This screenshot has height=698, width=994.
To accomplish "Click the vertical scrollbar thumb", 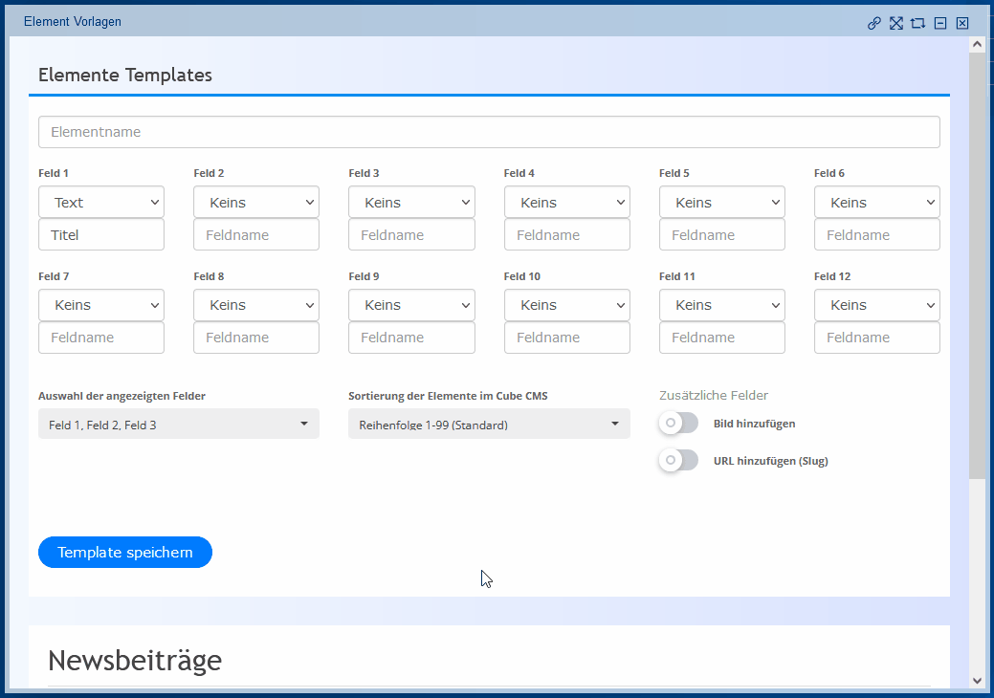I will [977, 268].
